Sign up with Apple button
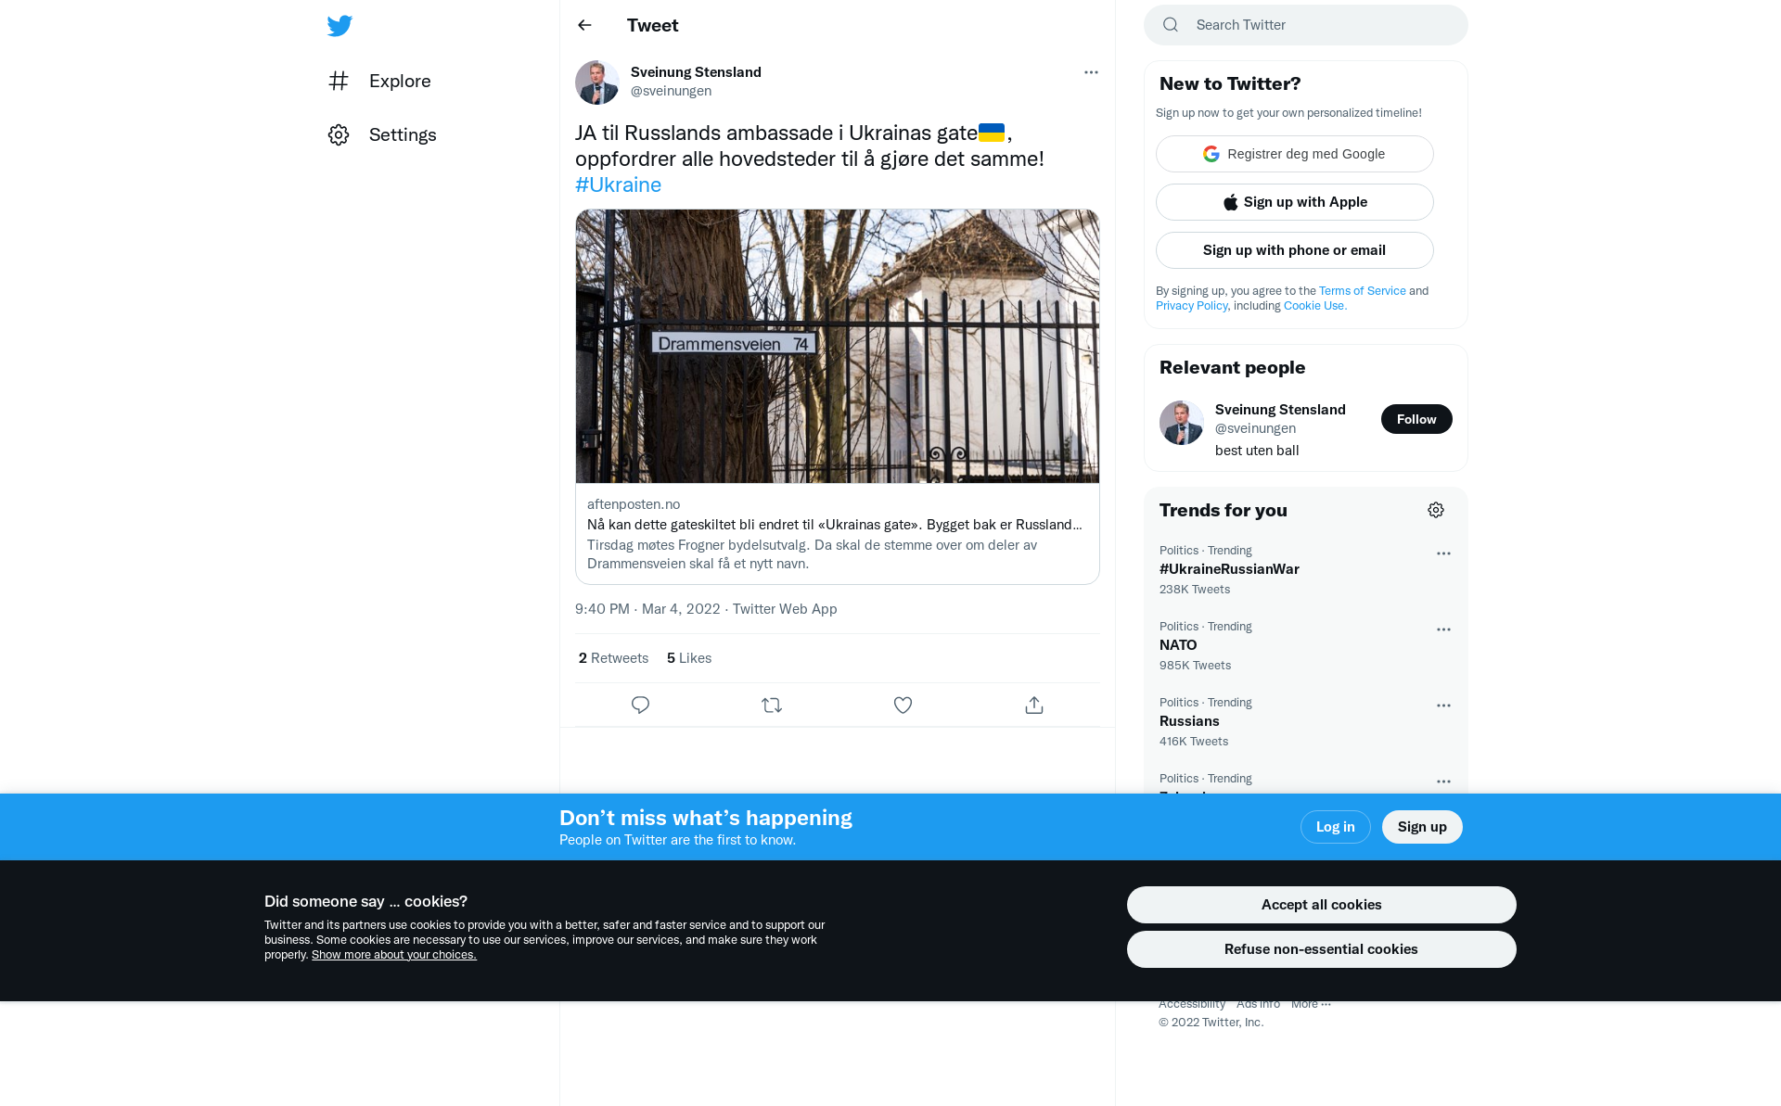Viewport: 1781px width, 1106px height. [1295, 202]
